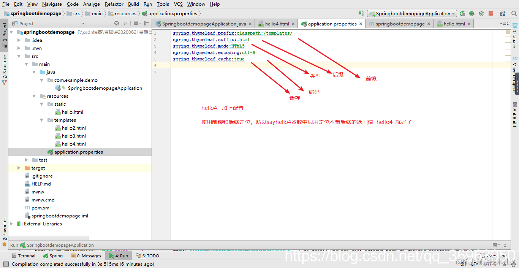Click main in breadcrumb bar
519x268 pixels.
(x=94, y=13)
